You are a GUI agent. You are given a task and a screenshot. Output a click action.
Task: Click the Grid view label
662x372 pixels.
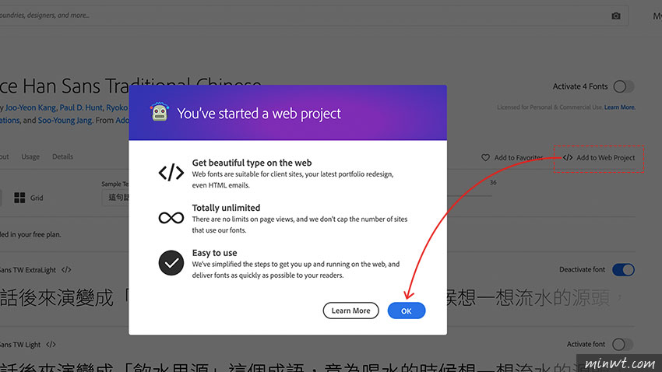pos(37,198)
